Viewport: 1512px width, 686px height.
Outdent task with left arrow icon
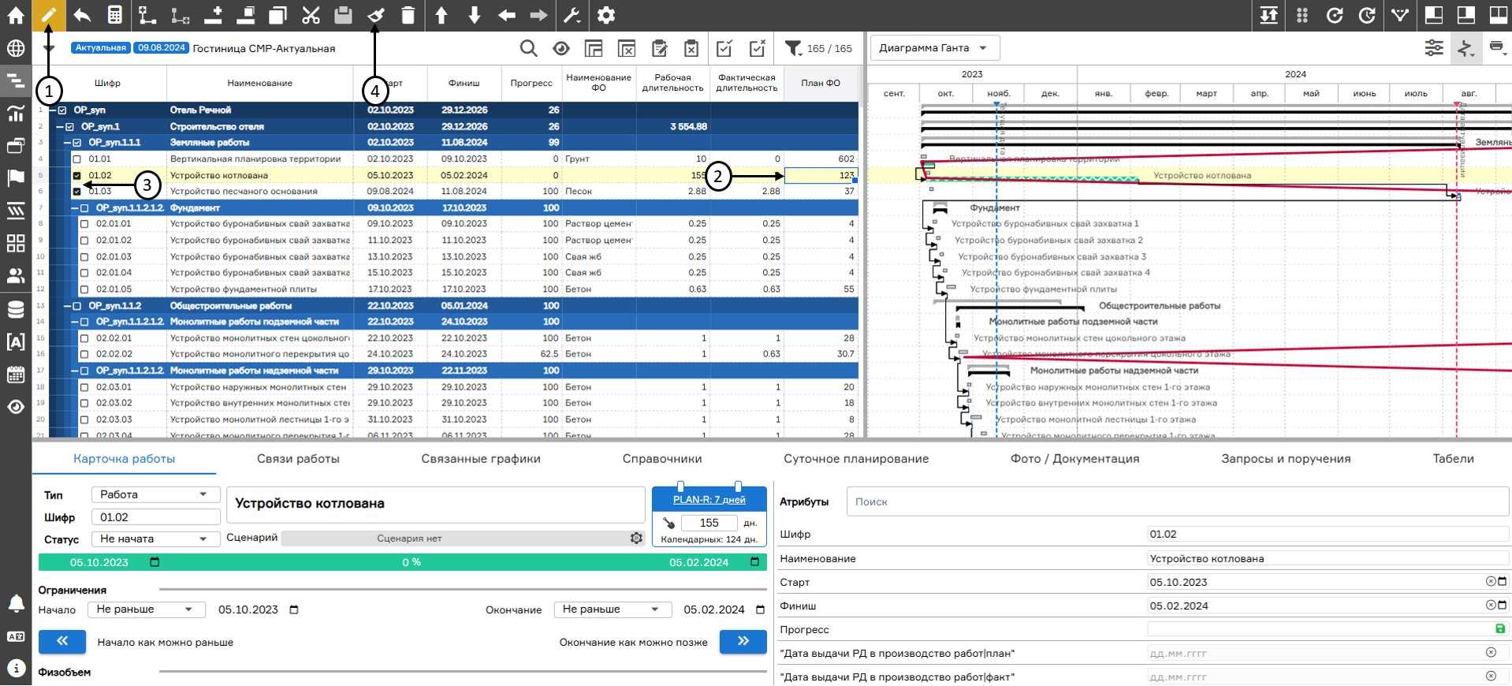click(x=507, y=15)
